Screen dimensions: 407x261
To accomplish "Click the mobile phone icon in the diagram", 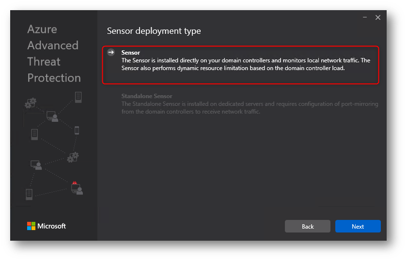I will tap(77, 130).
